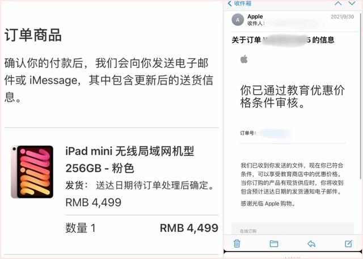
Task: Select the blurred order number link
Action: (x=275, y=133)
